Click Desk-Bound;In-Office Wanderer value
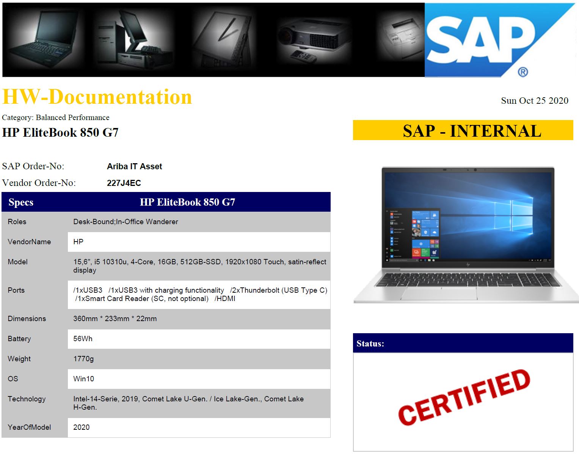579x454 pixels. [x=126, y=222]
